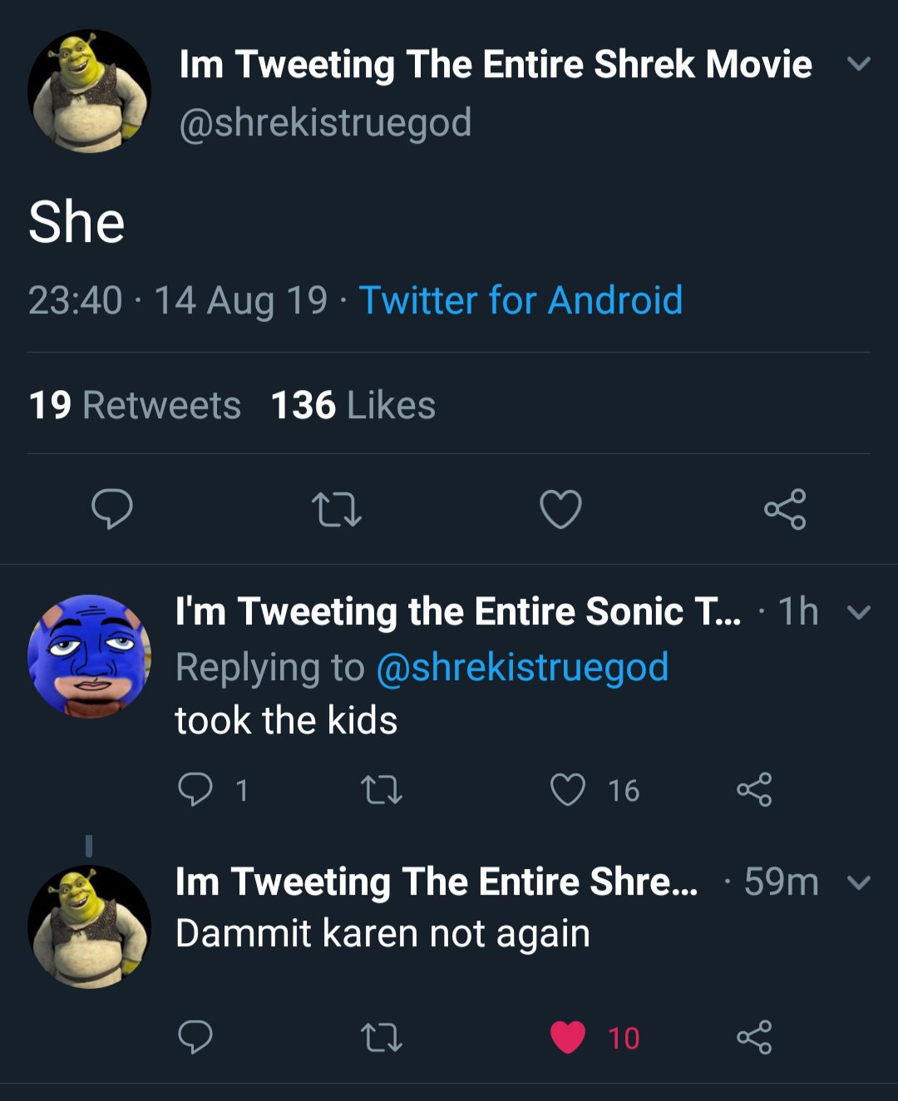
Task: Retweet the "took the kids" reply
Action: point(382,789)
